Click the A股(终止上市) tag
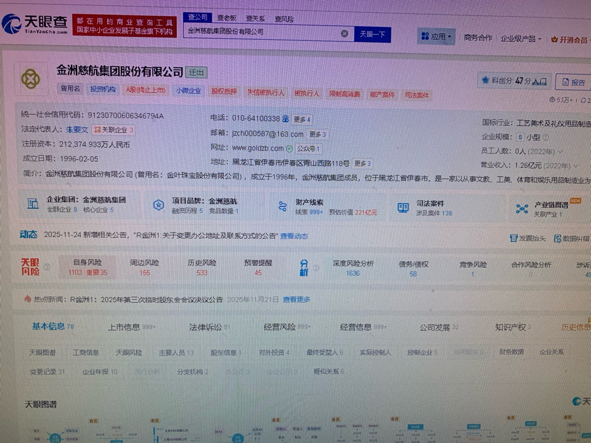 pyautogui.click(x=145, y=90)
